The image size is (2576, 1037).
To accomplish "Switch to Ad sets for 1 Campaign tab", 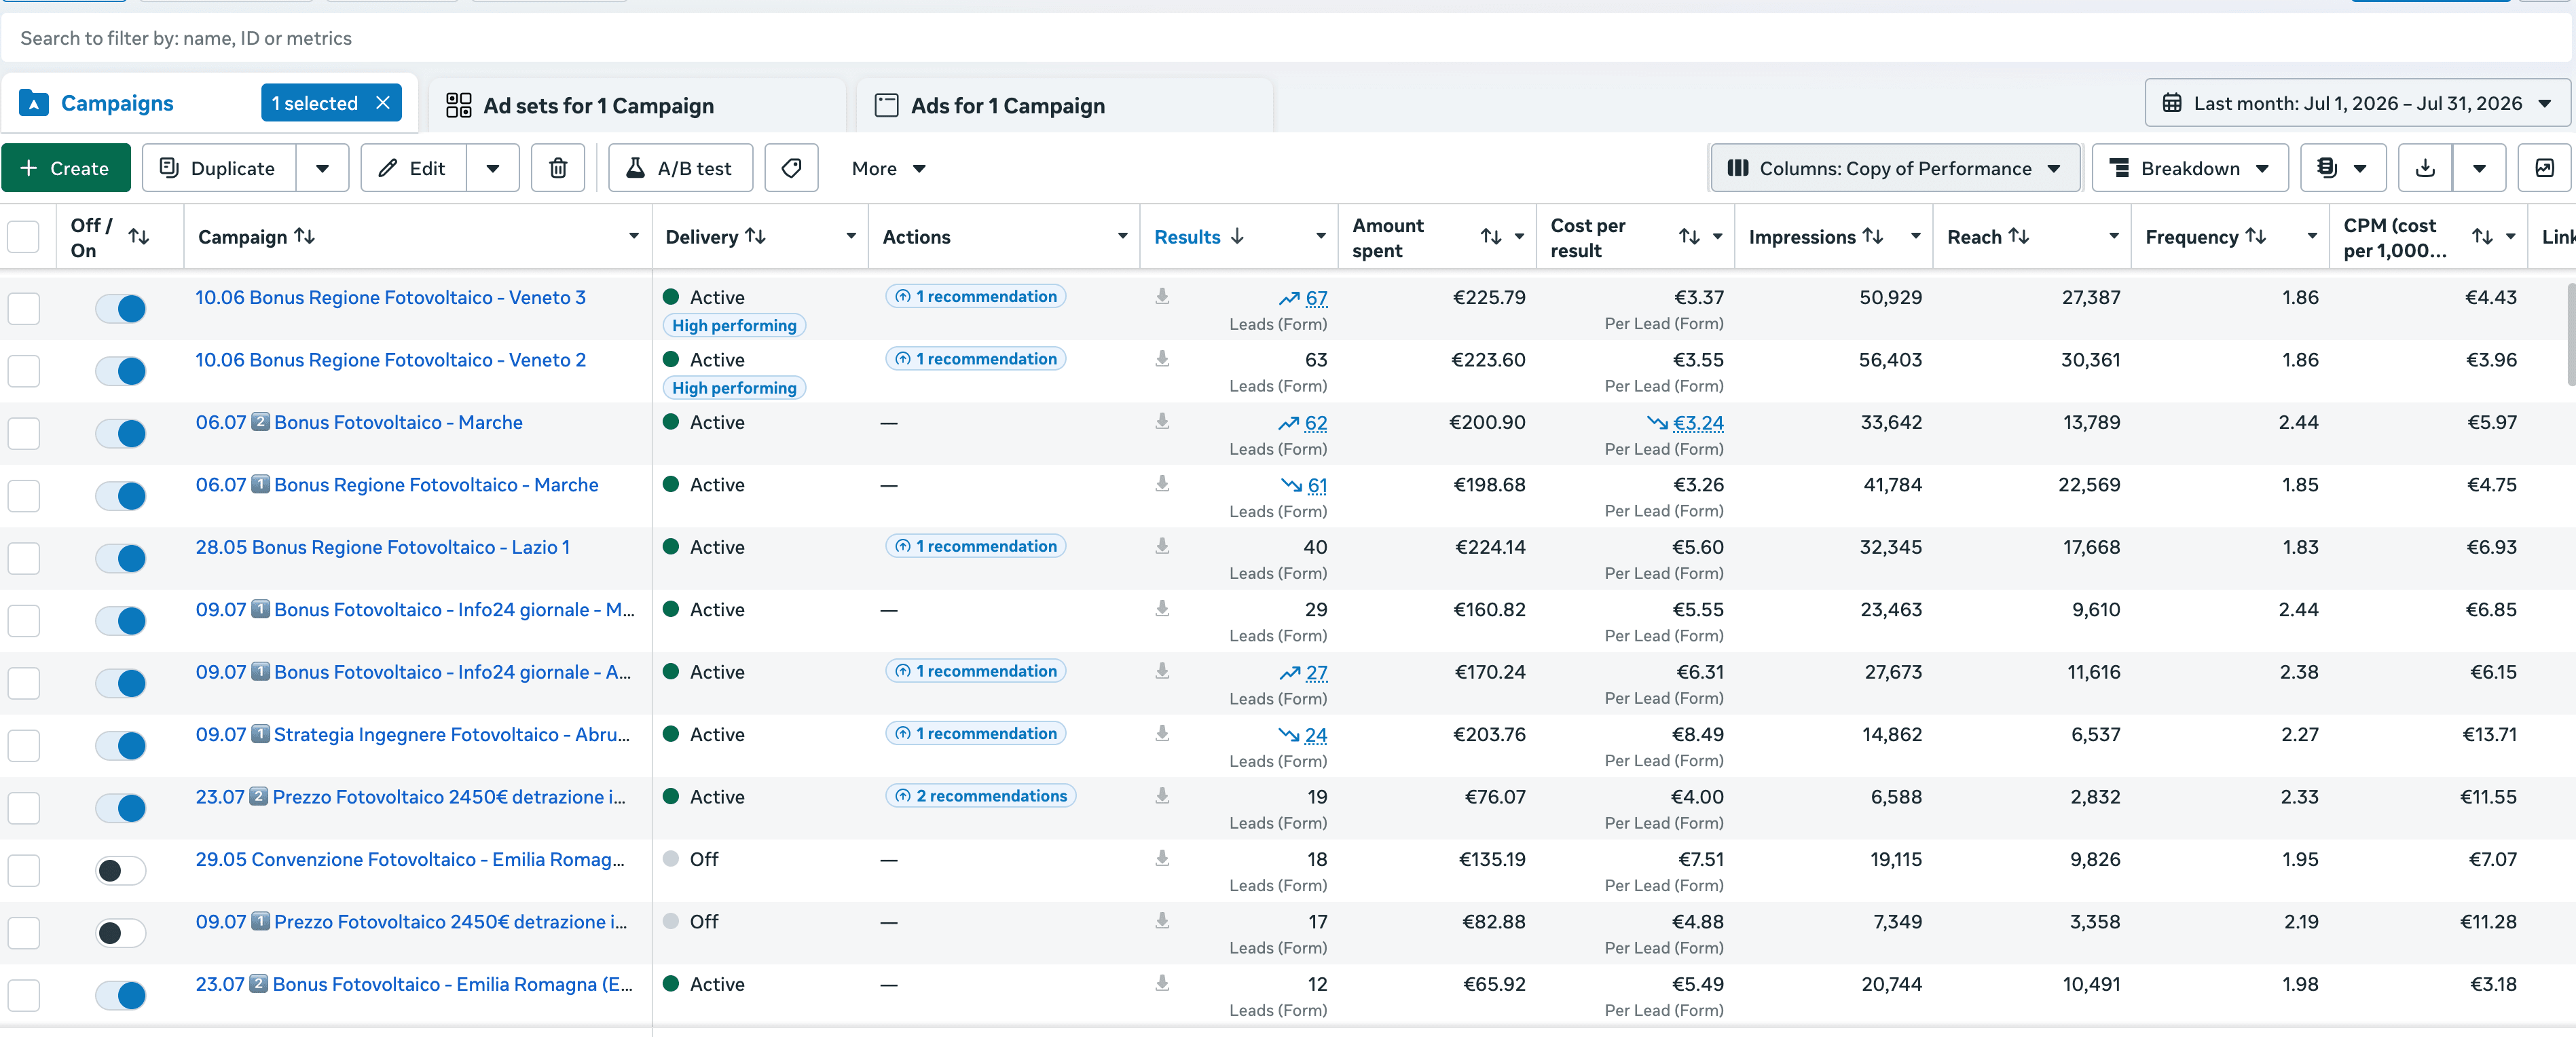I will click(637, 105).
